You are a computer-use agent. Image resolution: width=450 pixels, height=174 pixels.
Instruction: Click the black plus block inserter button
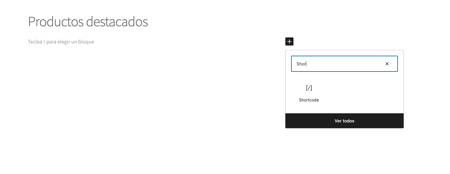tap(289, 41)
